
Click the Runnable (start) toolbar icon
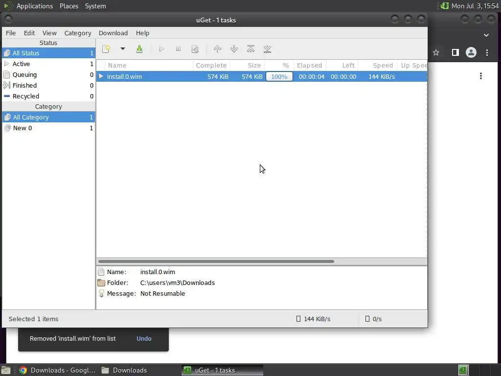[161, 49]
